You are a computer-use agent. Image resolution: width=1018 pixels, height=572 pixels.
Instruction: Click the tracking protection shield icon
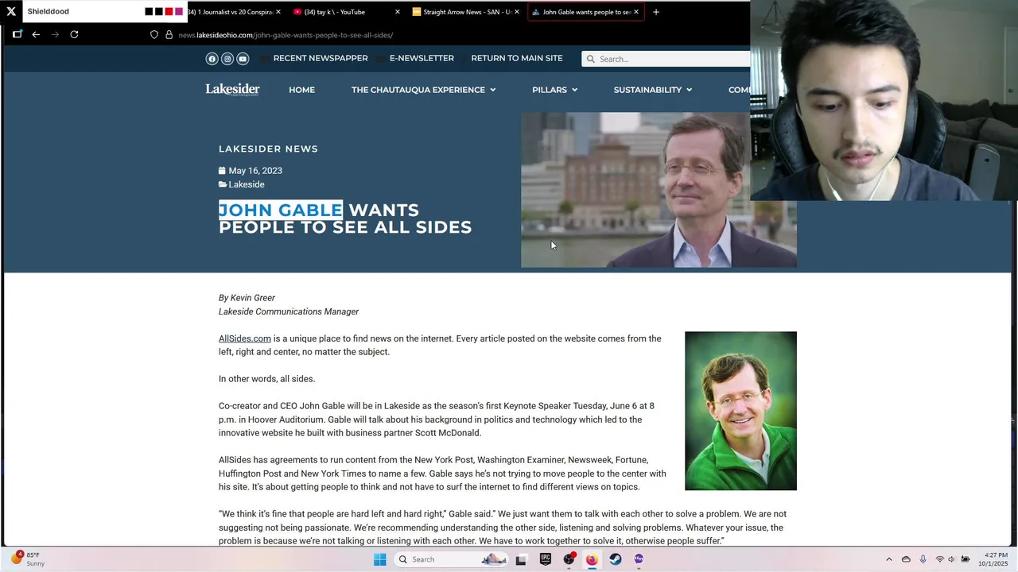[x=154, y=35]
